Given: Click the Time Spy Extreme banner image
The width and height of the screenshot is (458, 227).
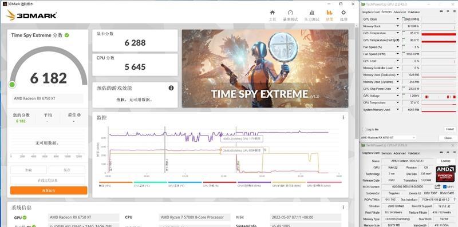Looking at the screenshot, I should coord(265,69).
